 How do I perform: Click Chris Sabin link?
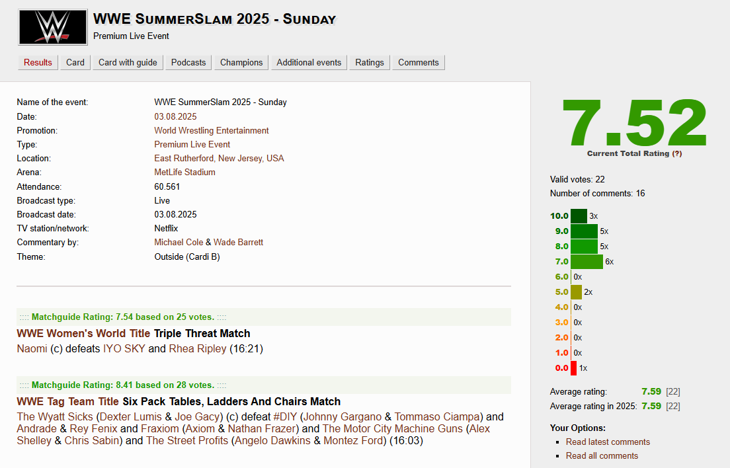(x=92, y=440)
